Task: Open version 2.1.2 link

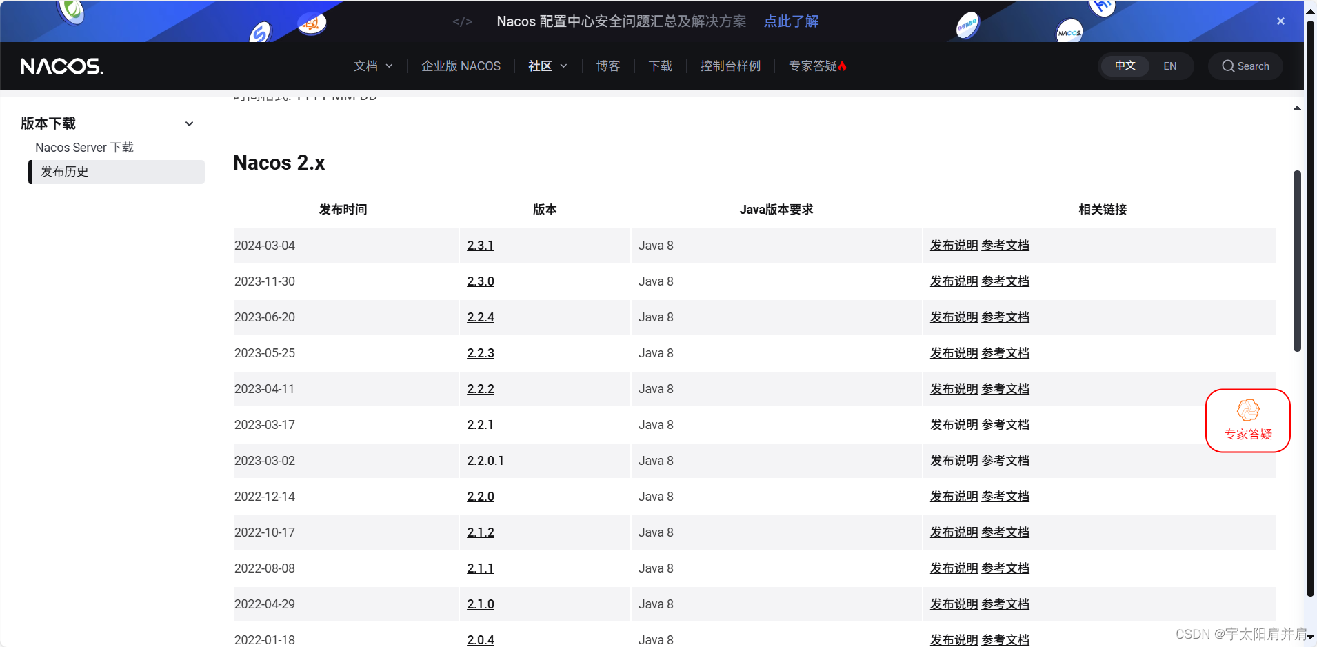Action: (x=480, y=532)
